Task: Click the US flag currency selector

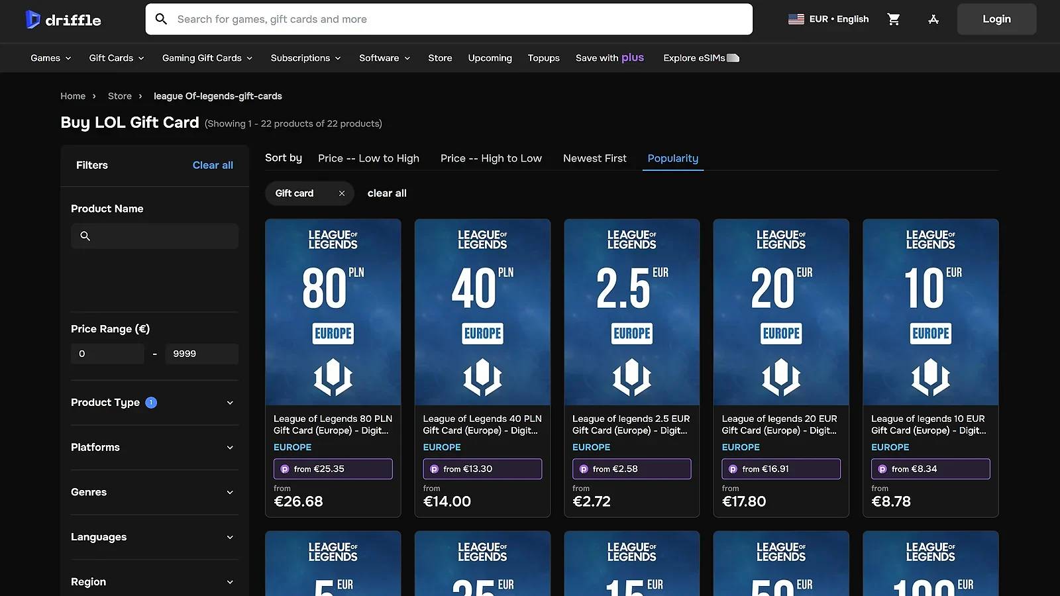Action: 796,19
